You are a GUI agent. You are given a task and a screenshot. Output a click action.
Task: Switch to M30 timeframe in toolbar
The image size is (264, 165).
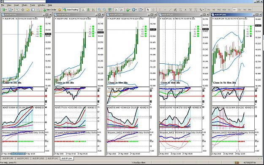[x=224, y=10]
